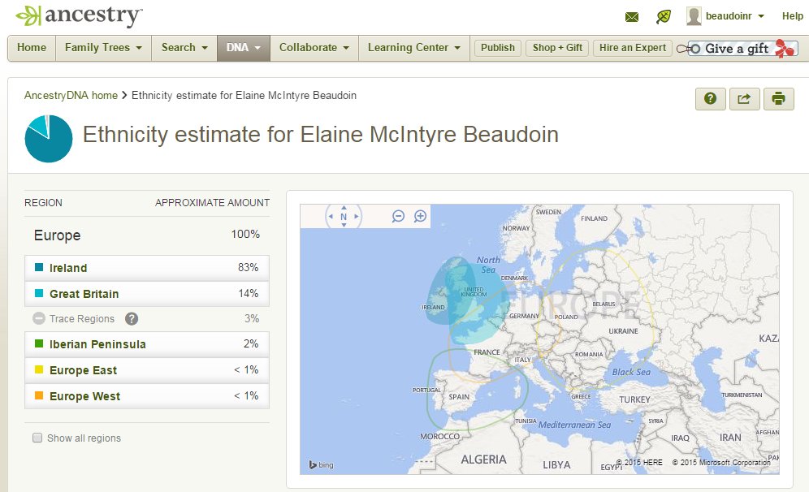Click the Europe West orange swatch
Image resolution: width=809 pixels, height=492 pixels.
point(39,395)
